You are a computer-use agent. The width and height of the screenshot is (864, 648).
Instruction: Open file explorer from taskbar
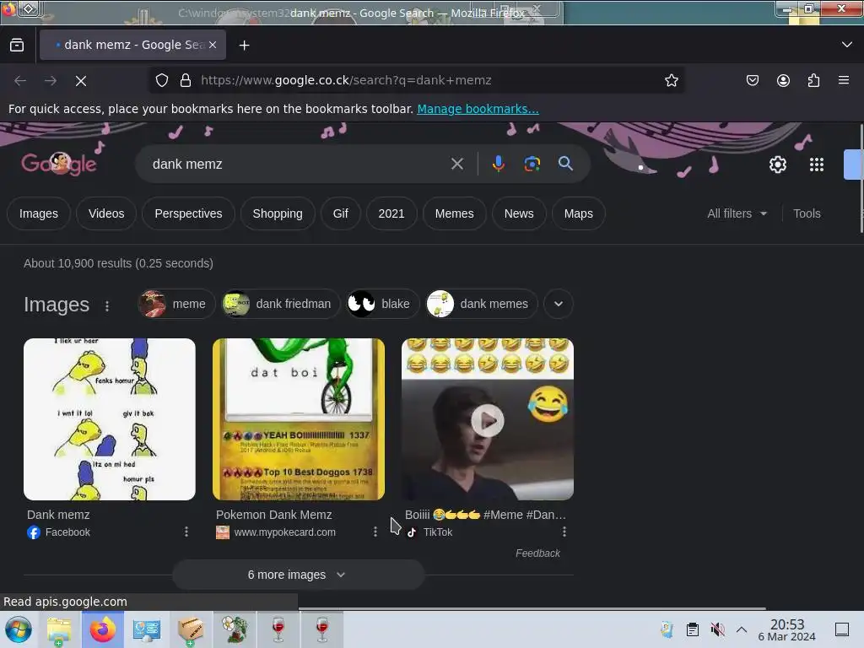pyautogui.click(x=59, y=629)
